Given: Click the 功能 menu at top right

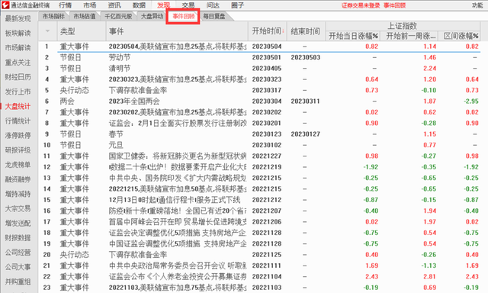Looking at the screenshot, I should click(x=477, y=5).
